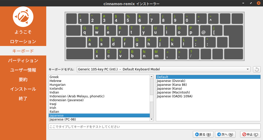The image size is (263, 140).
Task: Go to ロケーション step in sidebar
Action: [23, 41]
